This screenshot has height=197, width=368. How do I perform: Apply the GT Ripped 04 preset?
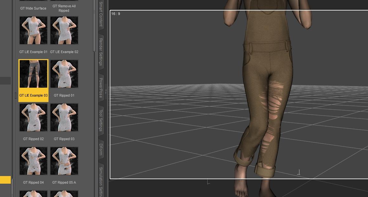click(x=33, y=161)
